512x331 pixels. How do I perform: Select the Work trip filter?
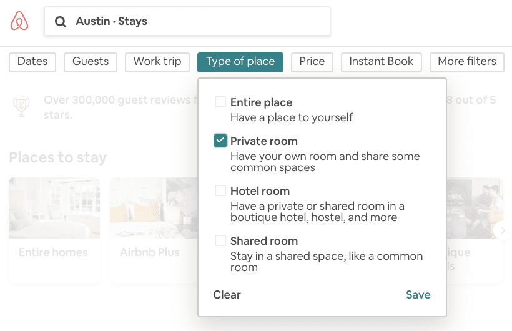[157, 62]
